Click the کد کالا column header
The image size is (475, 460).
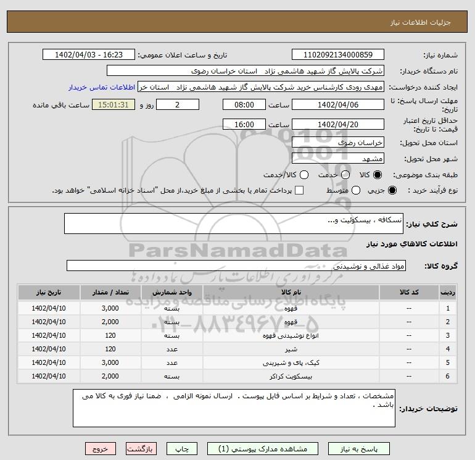[x=409, y=292]
